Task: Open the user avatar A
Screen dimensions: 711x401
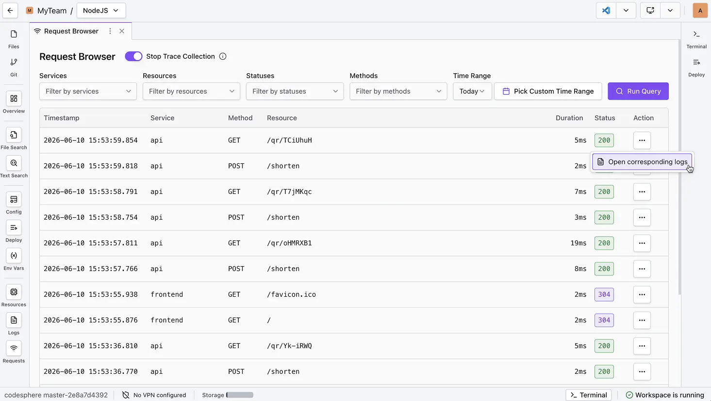Action: 700,10
